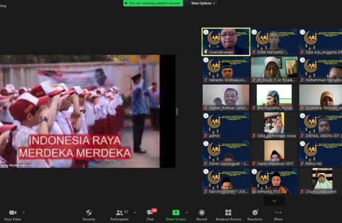Show next page of participant thumbnails
Screen dimensions: 342x223
(x=274, y=201)
